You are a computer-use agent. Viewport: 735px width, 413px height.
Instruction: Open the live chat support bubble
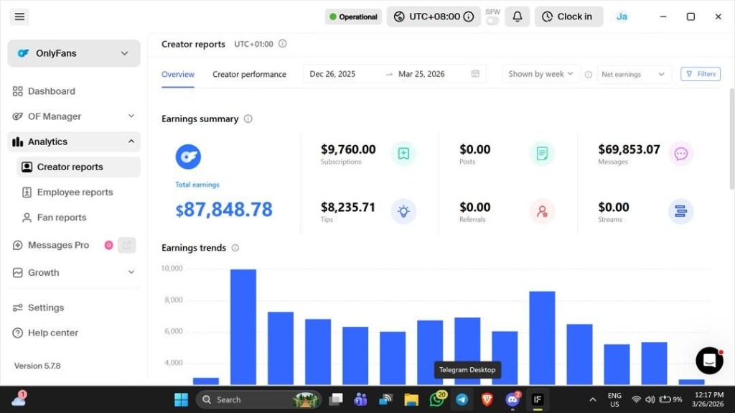(x=709, y=361)
